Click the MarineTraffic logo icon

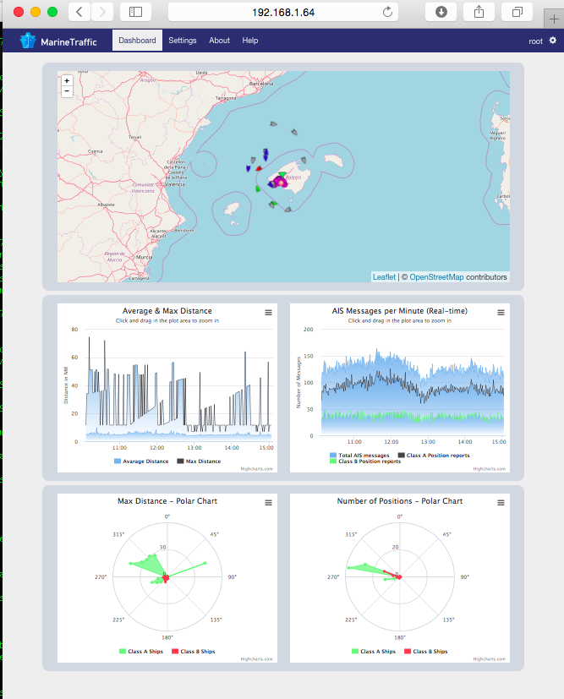28,41
